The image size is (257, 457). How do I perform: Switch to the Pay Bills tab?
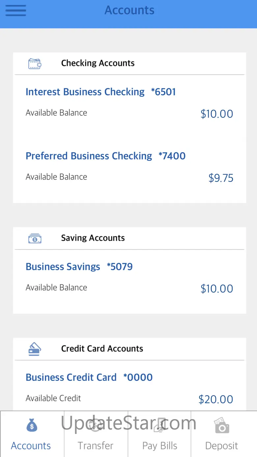[160, 446]
